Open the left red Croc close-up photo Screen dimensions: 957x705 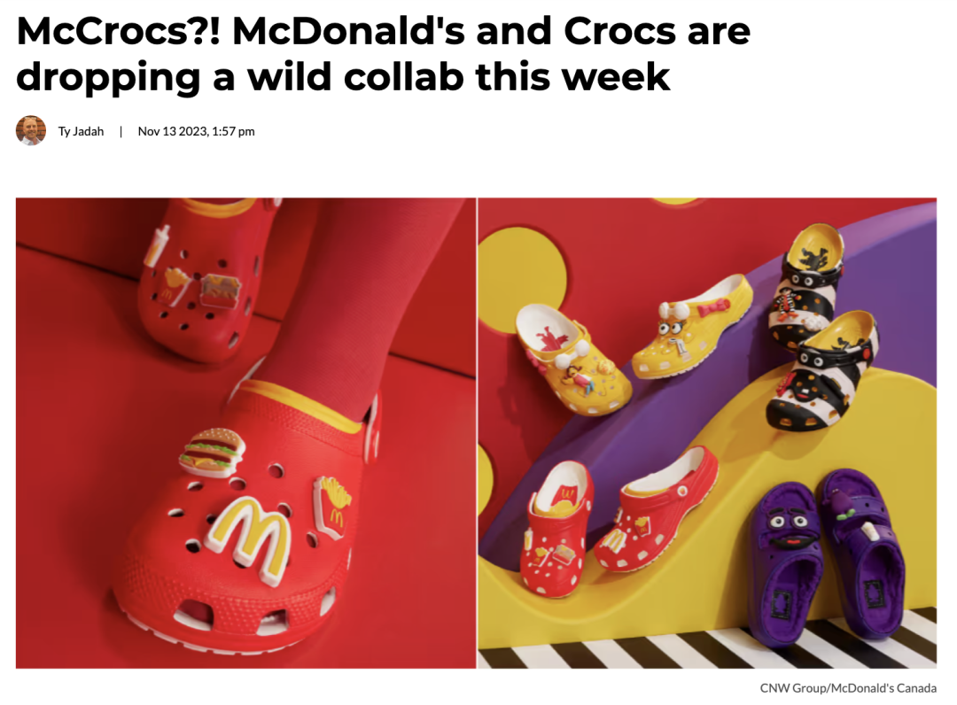pyautogui.click(x=245, y=432)
